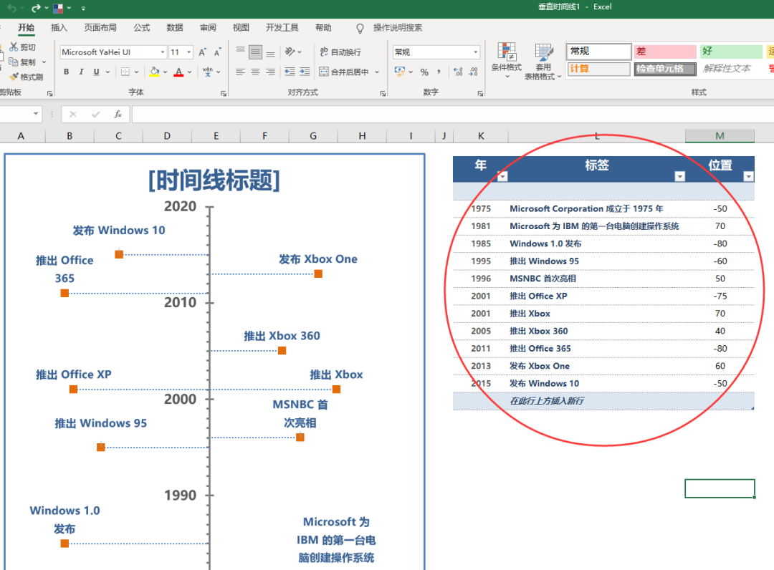Click the Copy (复制) icon
This screenshot has width=774, height=570.
(x=14, y=62)
